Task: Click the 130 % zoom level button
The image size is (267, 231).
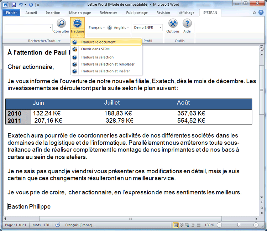Action: point(209,225)
